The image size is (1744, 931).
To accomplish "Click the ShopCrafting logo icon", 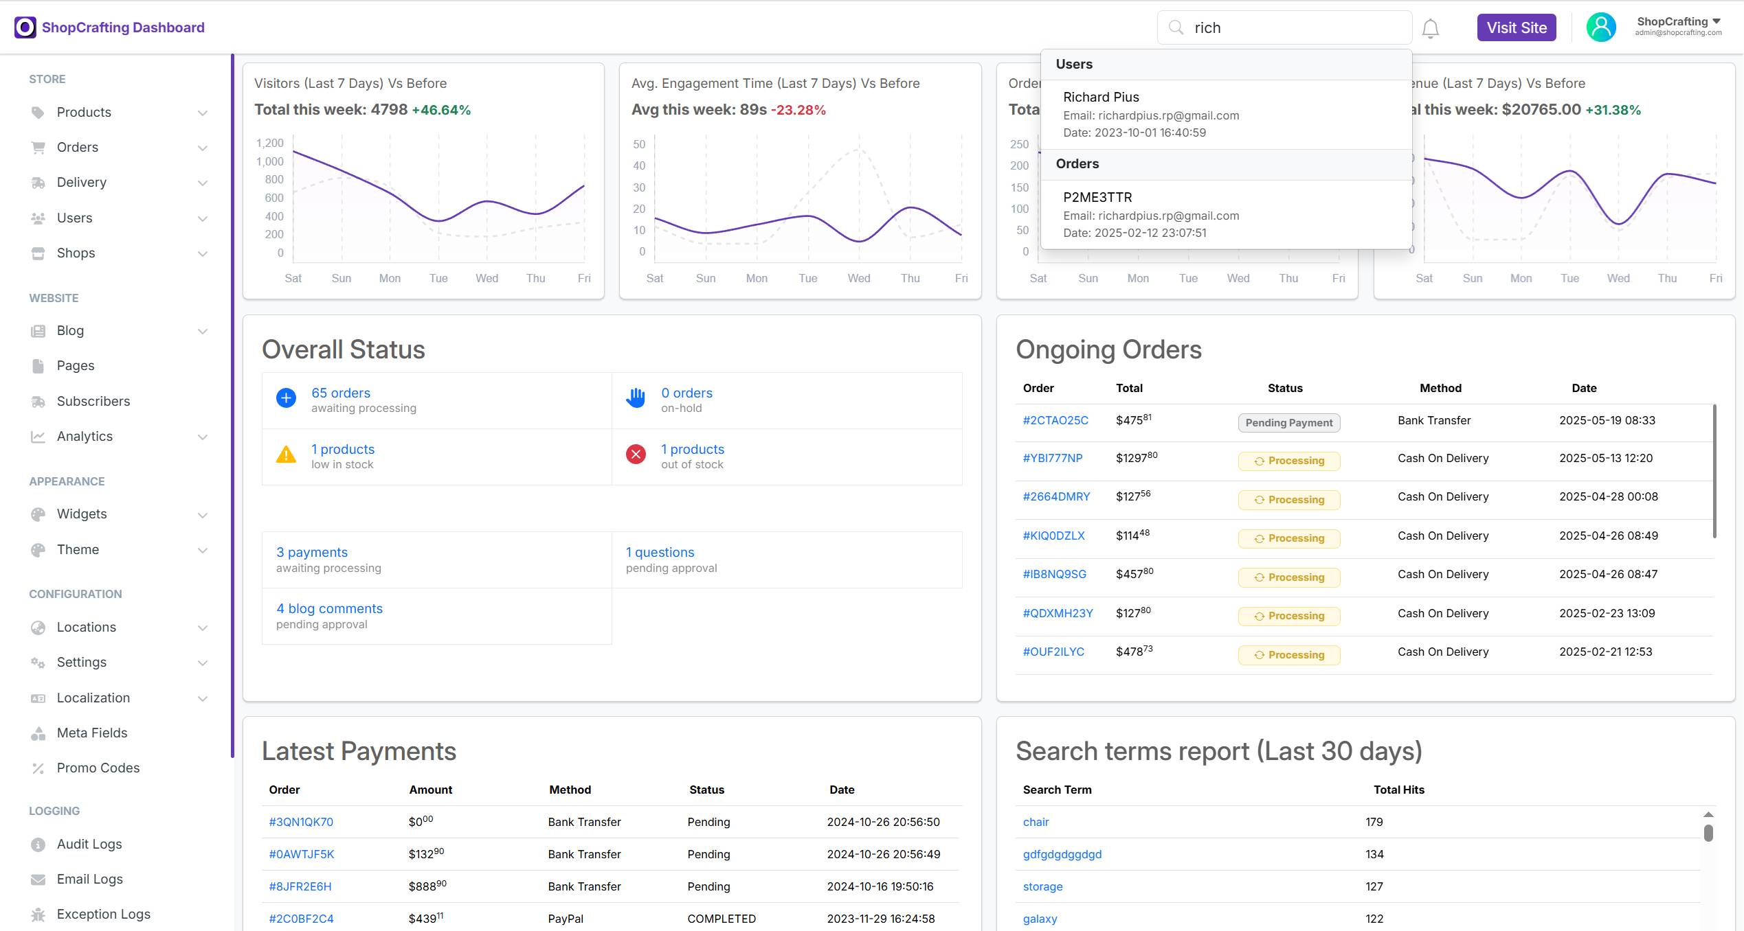I will point(25,27).
